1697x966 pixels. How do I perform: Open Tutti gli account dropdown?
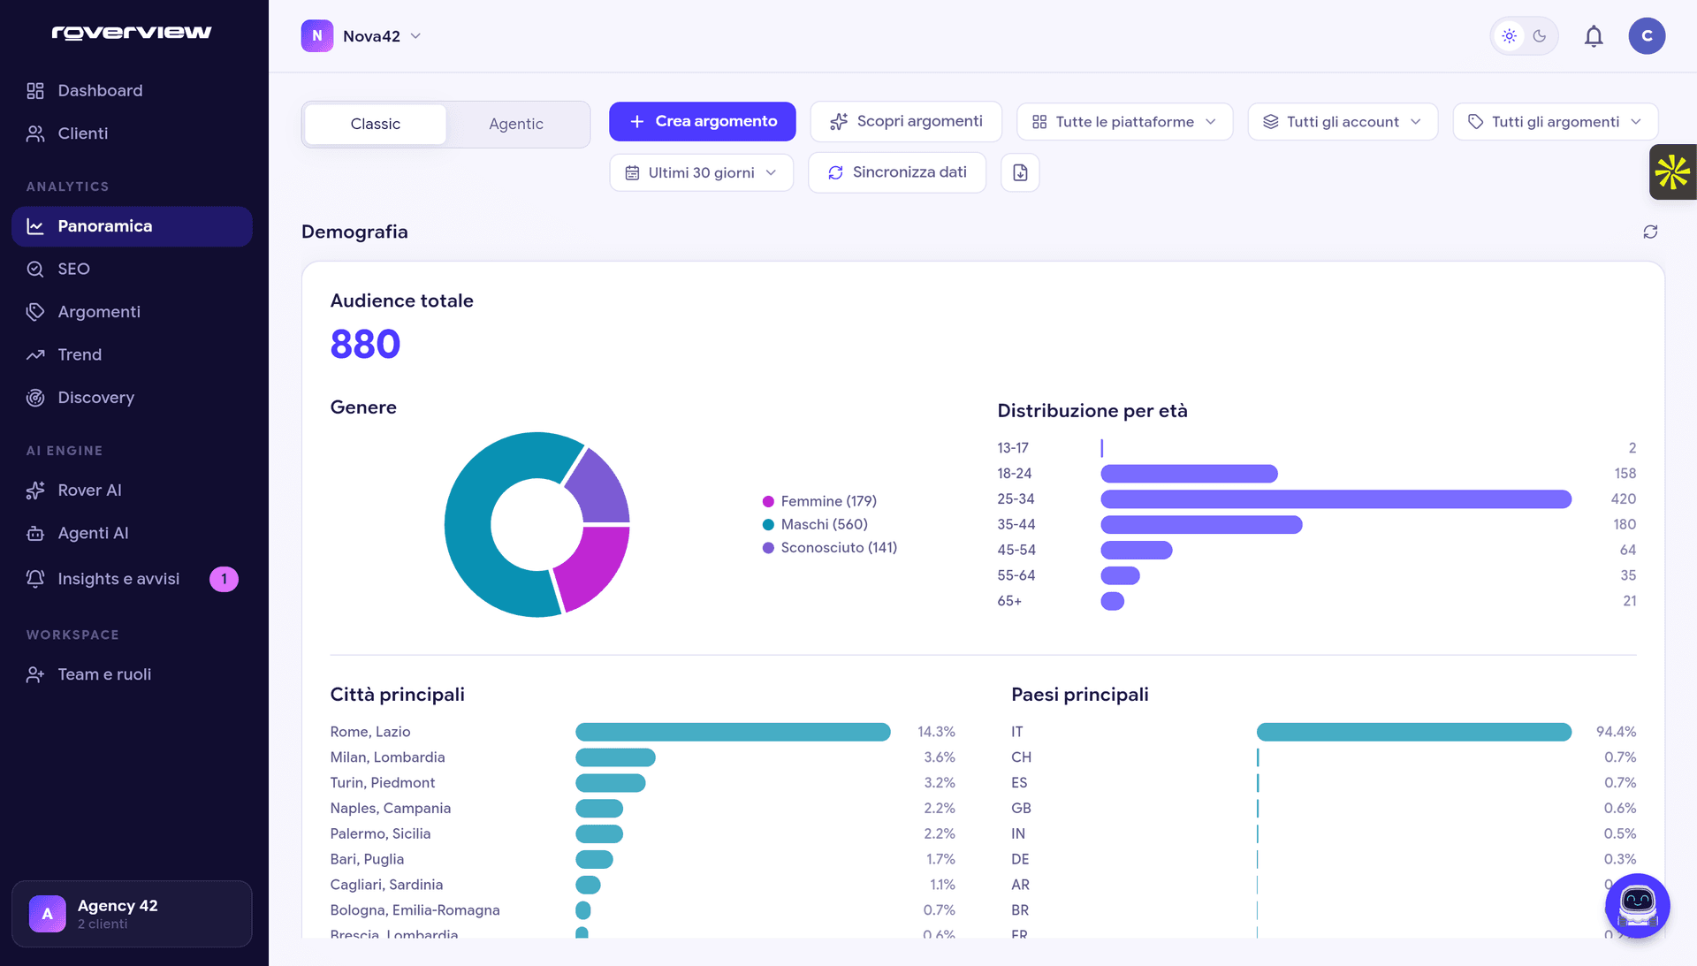(1343, 122)
